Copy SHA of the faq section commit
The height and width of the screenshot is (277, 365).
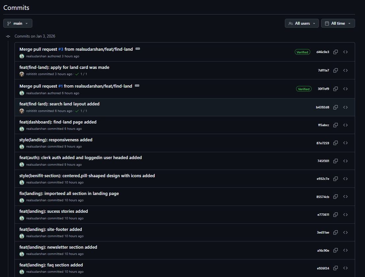tap(335, 268)
